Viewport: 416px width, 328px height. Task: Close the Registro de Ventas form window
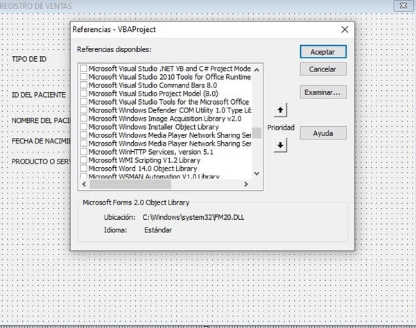[404, 6]
